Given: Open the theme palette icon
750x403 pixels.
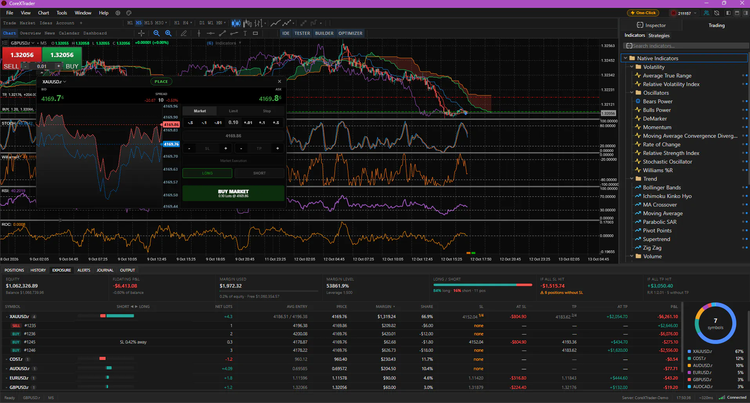Looking at the screenshot, I should [129, 13].
